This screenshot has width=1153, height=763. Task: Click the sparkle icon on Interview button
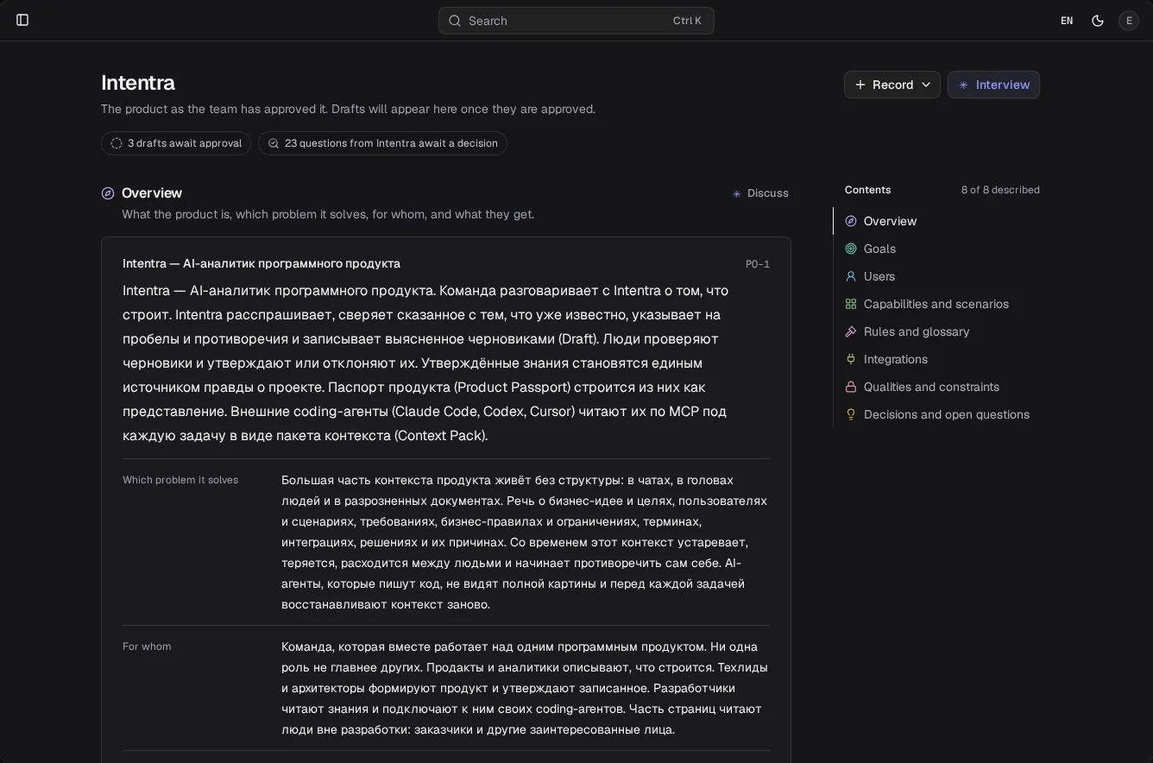click(x=964, y=85)
